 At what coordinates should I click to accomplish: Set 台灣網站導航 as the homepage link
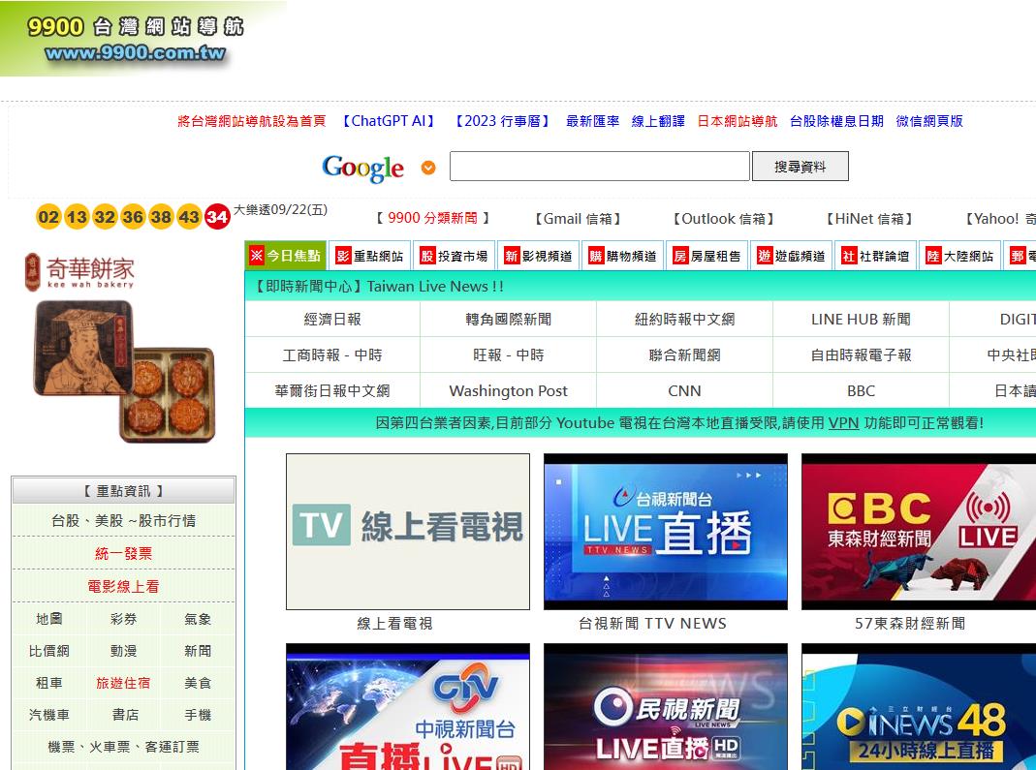(x=252, y=121)
